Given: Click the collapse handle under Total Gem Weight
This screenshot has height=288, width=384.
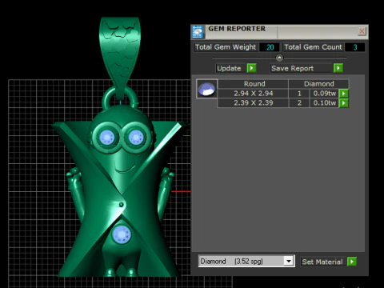Looking at the screenshot, I should [x=279, y=58].
